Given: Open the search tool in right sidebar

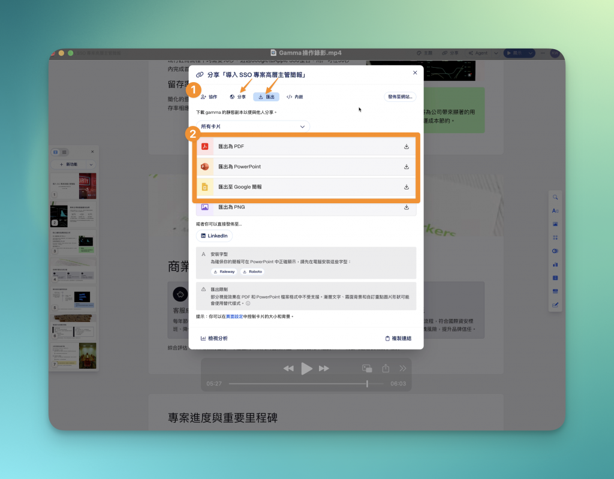Looking at the screenshot, I should (555, 197).
